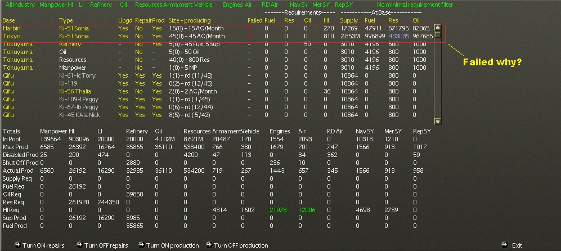
Task: Toggle Repair No for Harbin Ki-51 Sonia
Action: coord(139,28)
